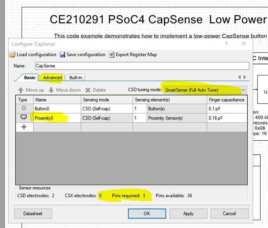Click the 0.16 pF finger capacitance cell
The image size is (268, 228).
pyautogui.click(x=227, y=118)
